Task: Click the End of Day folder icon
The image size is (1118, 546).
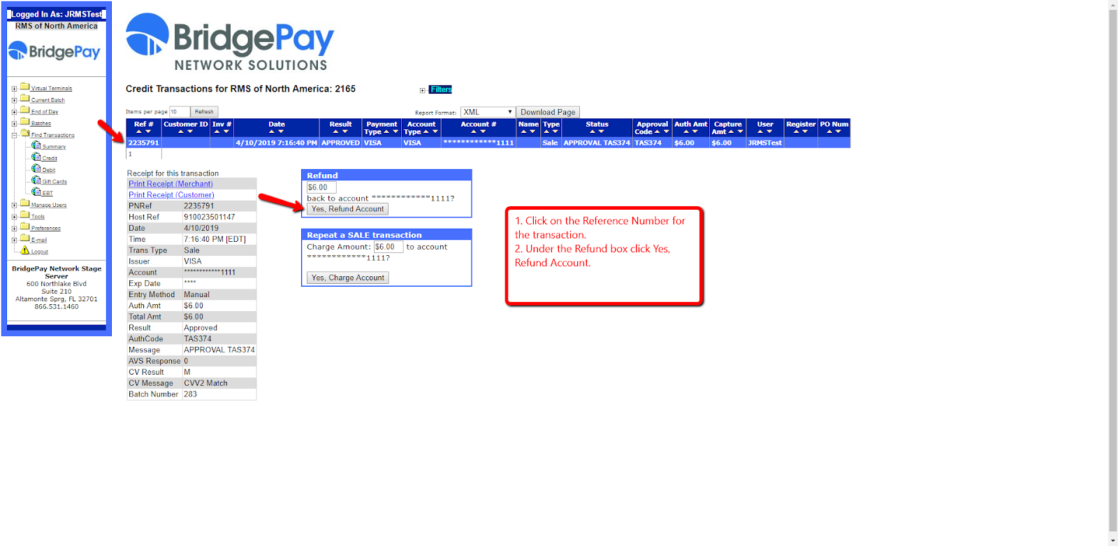Action: click(25, 110)
